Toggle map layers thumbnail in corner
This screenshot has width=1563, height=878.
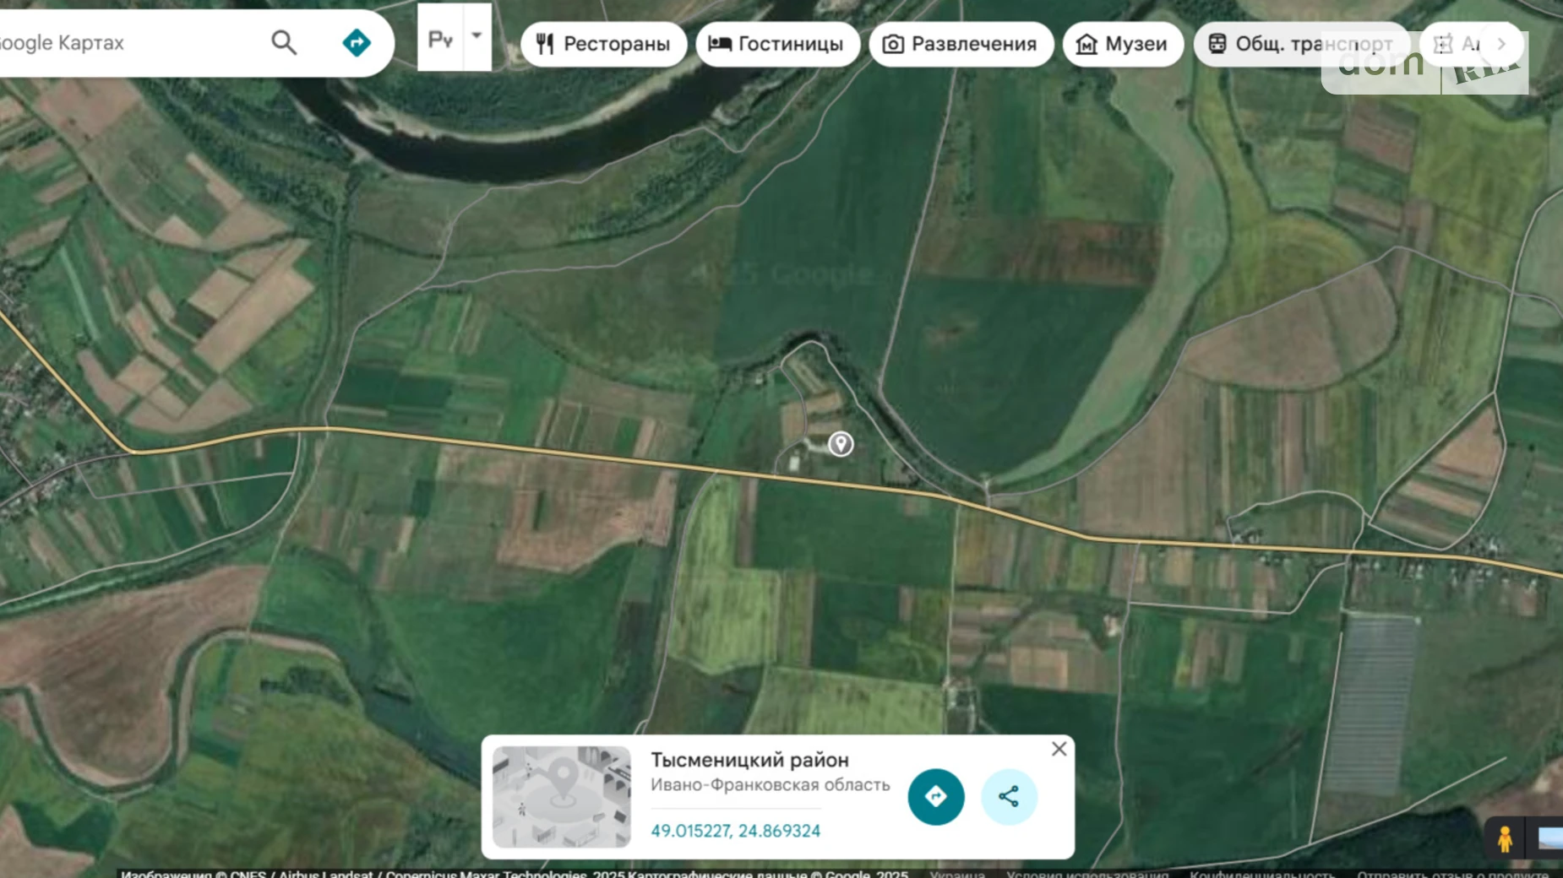coord(1549,839)
